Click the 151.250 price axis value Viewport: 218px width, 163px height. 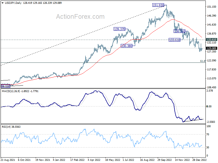coord(211,7)
